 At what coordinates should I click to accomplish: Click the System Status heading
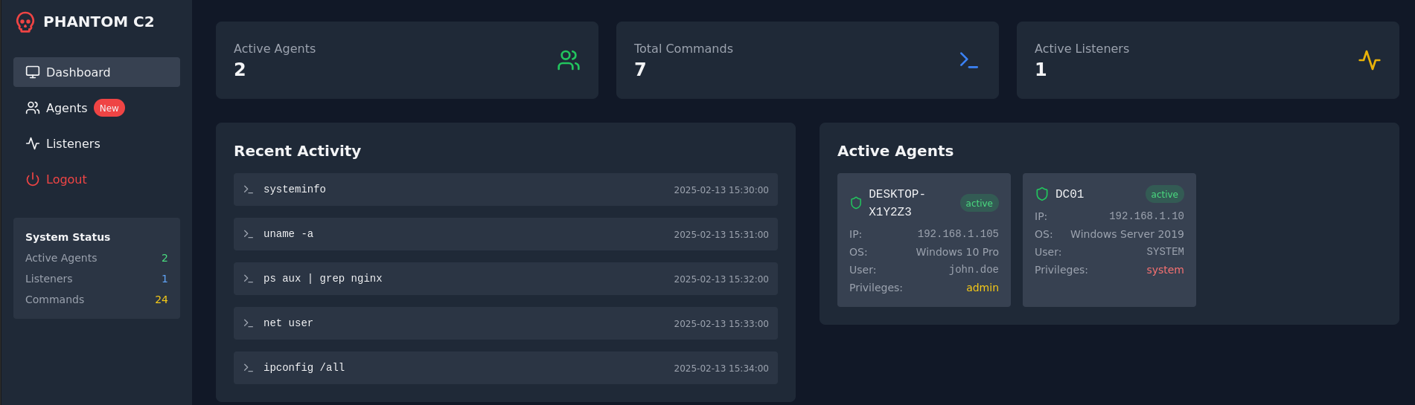coord(68,237)
